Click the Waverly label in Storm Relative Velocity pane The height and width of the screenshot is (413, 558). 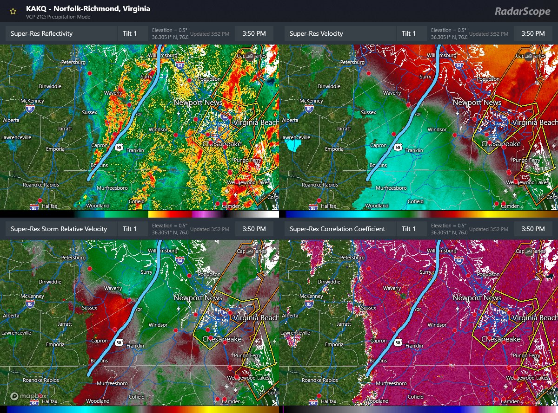(113, 288)
